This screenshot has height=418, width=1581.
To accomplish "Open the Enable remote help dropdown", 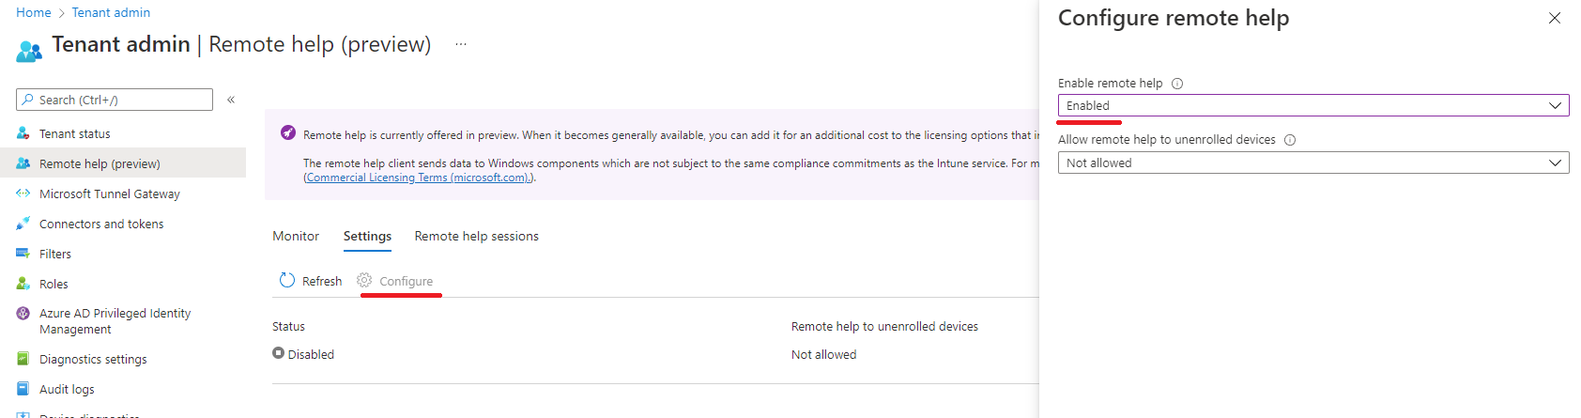I will [x=1312, y=106].
